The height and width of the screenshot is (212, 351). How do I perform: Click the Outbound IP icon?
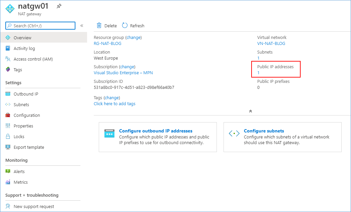click(x=8, y=94)
